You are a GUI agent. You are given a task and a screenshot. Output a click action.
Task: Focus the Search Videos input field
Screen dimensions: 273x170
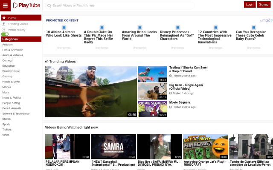(120, 6)
